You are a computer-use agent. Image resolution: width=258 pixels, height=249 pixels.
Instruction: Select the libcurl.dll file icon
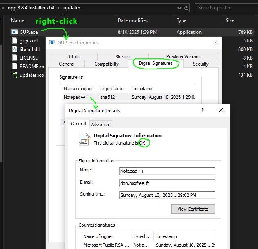click(15, 49)
